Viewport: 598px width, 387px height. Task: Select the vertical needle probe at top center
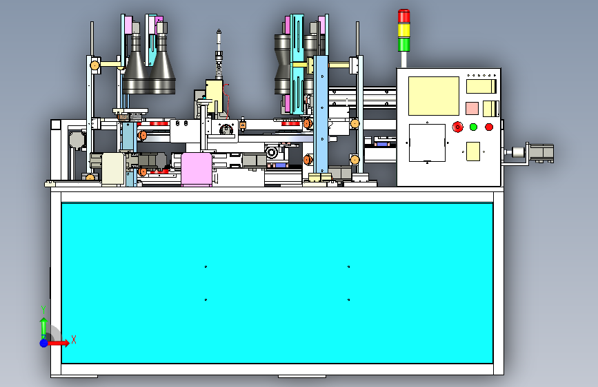pyautogui.click(x=219, y=54)
